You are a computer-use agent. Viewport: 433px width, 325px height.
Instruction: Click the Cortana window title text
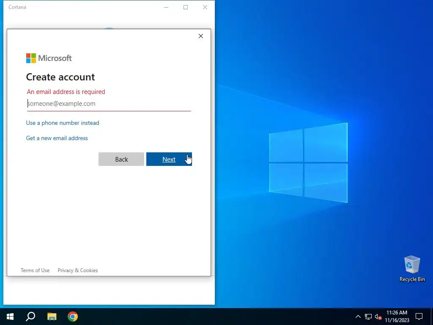pos(17,7)
